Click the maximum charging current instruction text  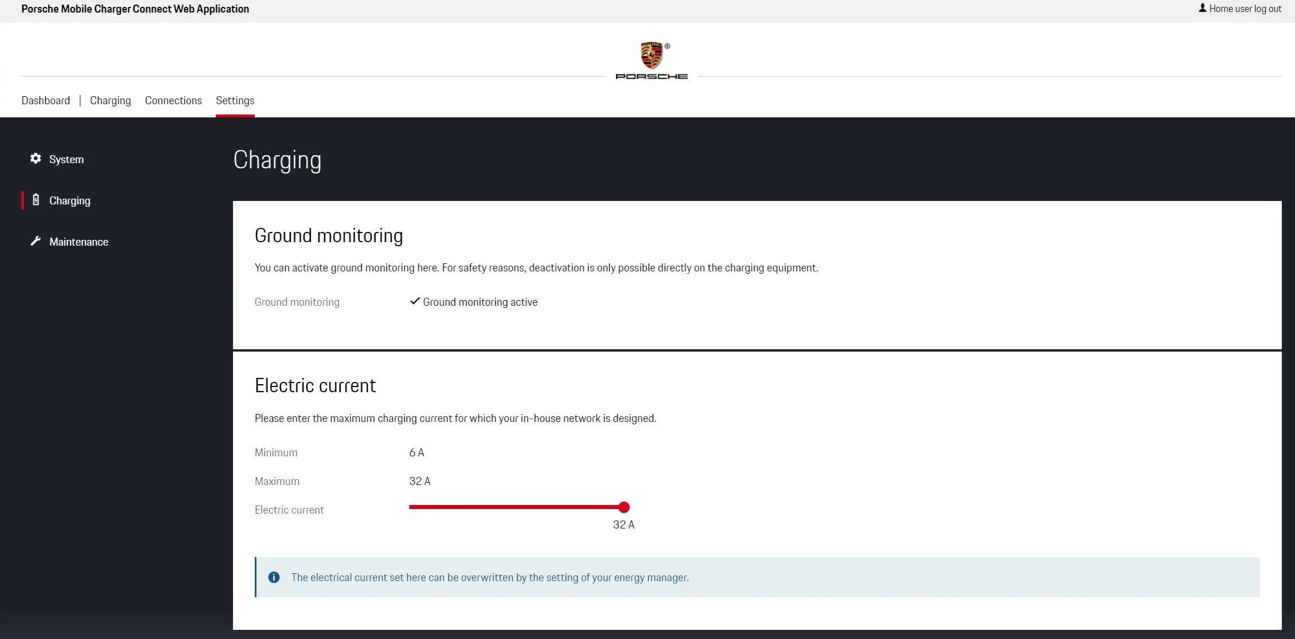[x=456, y=419]
